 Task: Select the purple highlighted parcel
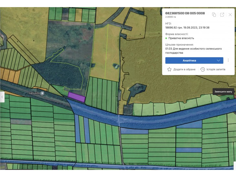click(77, 97)
